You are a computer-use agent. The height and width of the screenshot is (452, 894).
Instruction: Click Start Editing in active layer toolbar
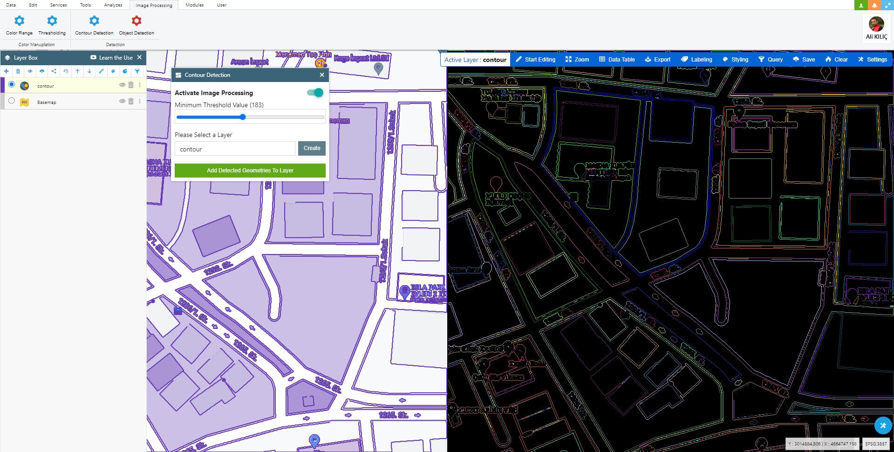(535, 59)
